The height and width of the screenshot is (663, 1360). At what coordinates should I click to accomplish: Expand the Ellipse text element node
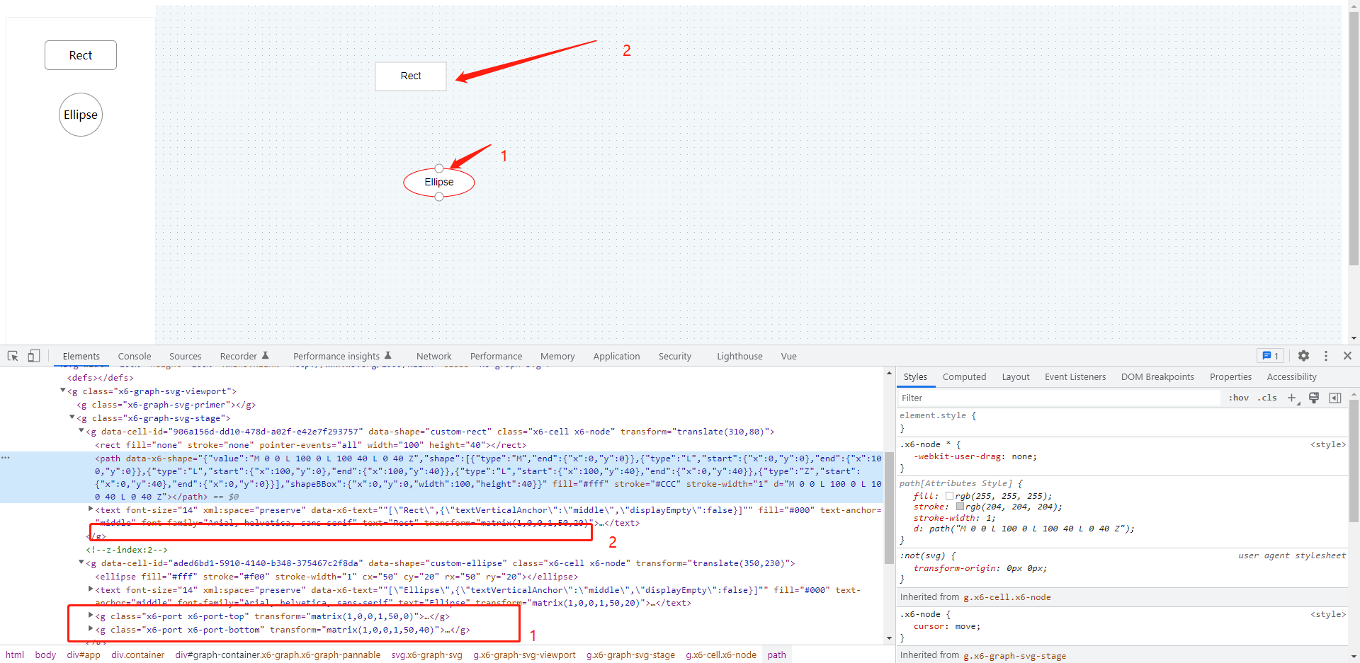[x=91, y=589]
